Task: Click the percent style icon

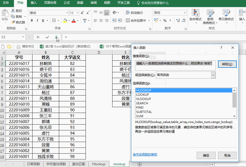Action: [165, 20]
